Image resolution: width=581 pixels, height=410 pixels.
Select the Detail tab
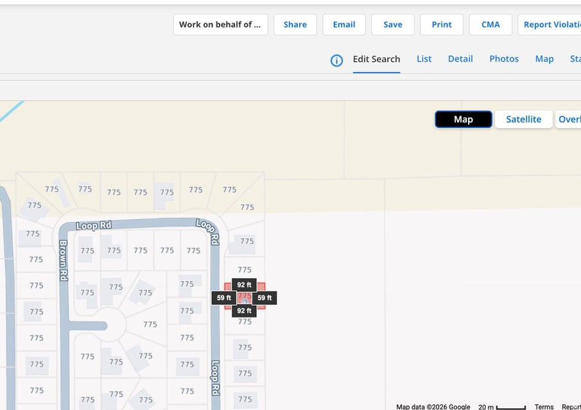point(460,58)
